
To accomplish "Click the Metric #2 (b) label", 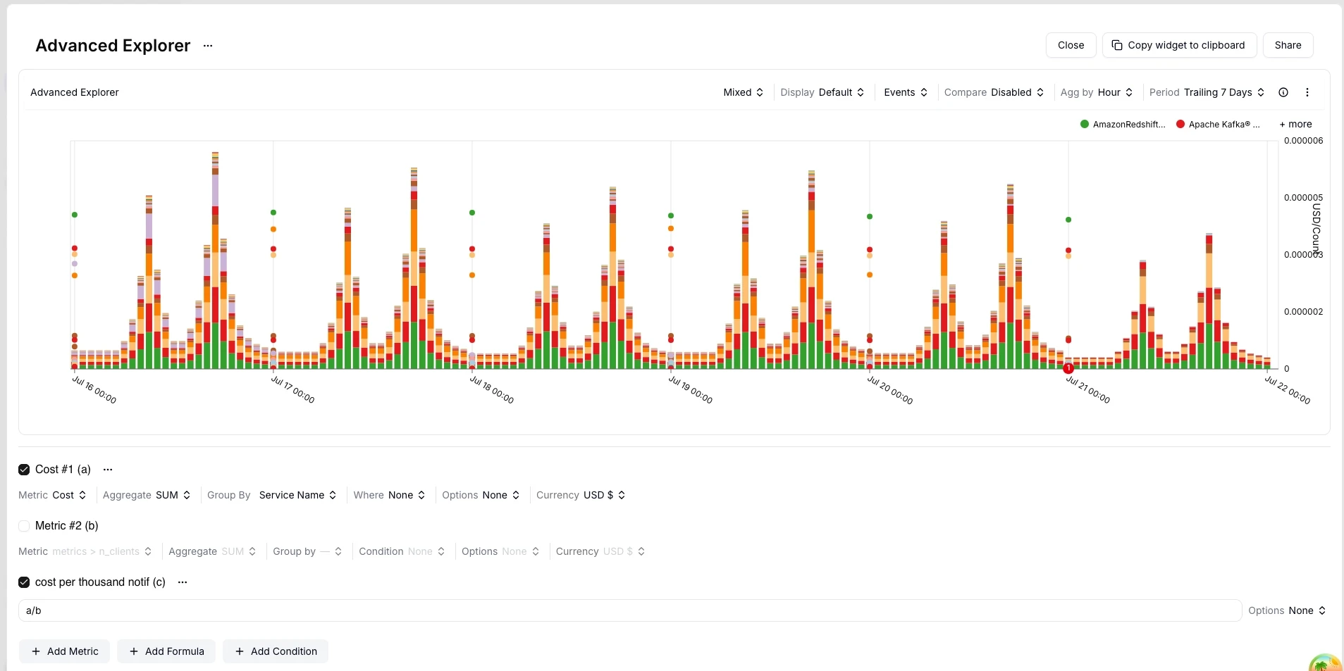I will coord(67,526).
